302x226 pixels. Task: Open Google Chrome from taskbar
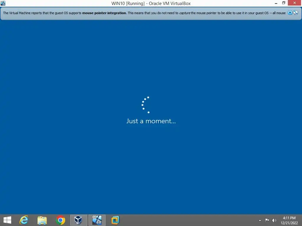click(60, 220)
